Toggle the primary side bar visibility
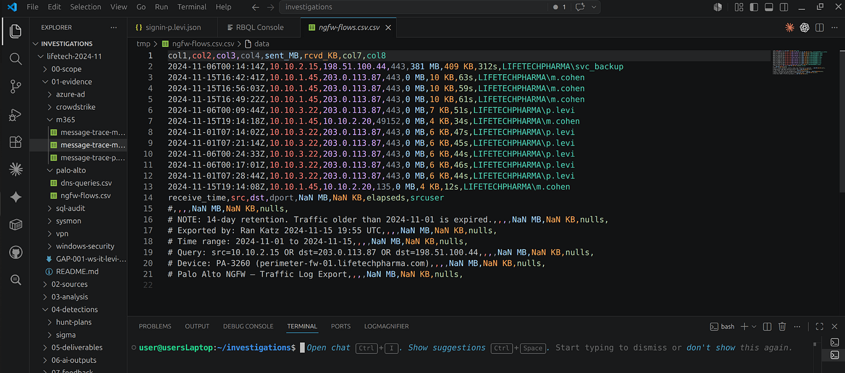 (x=754, y=7)
